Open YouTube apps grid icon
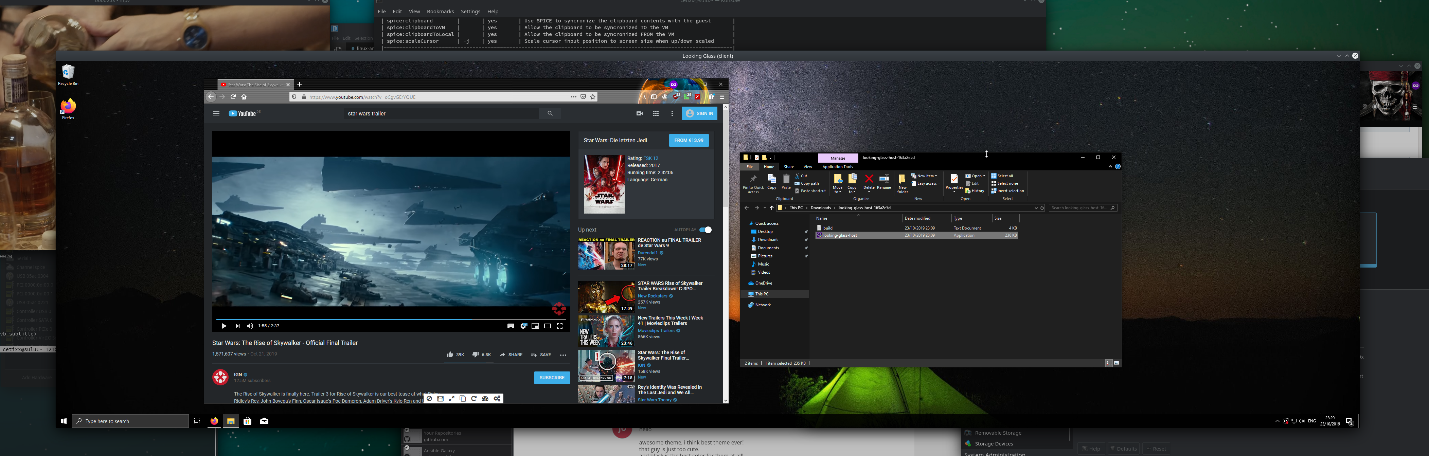The height and width of the screenshot is (456, 1429). 656,114
